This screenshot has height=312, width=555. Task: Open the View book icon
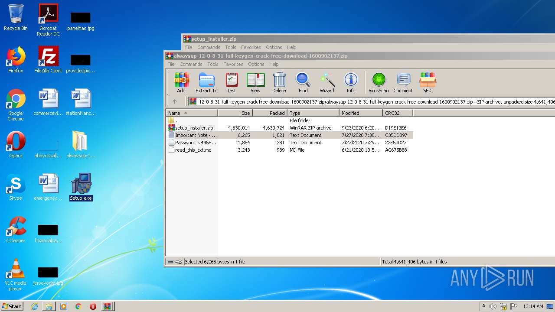(x=255, y=82)
